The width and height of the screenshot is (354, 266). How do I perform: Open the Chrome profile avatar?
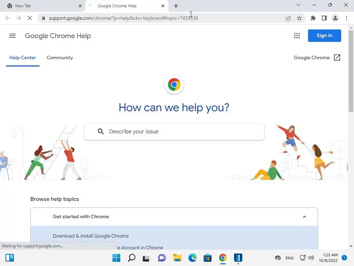335,18
